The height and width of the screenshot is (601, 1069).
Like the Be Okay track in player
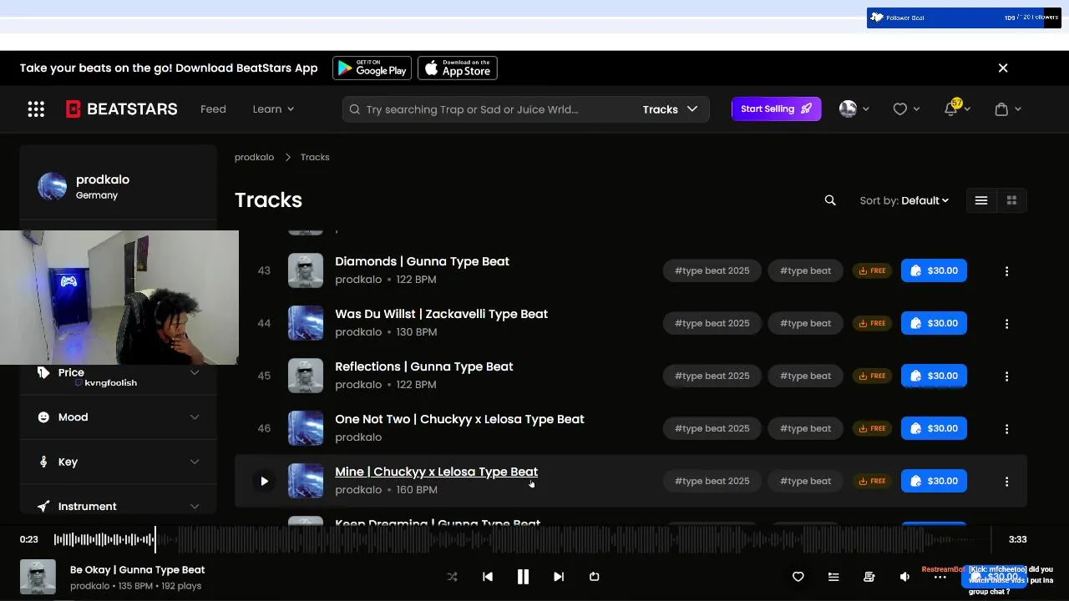coord(798,577)
